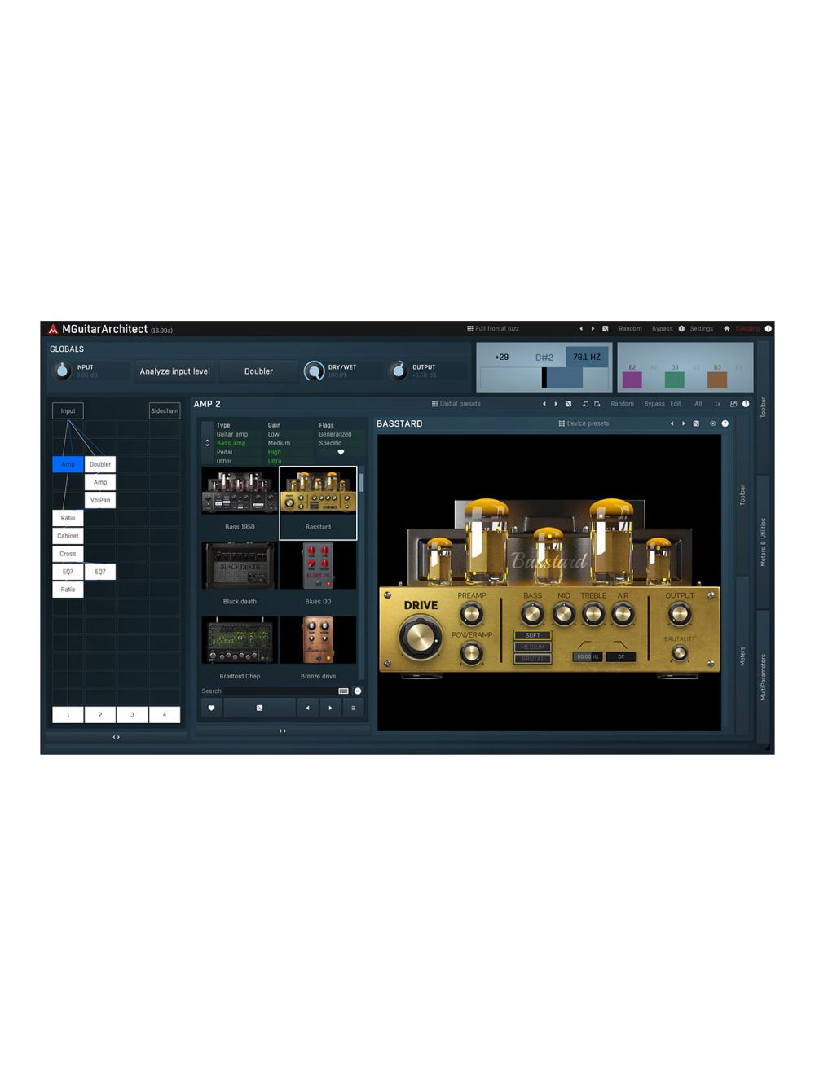Image resolution: width=815 pixels, height=1075 pixels.
Task: Go to next device with right arrow
Action: click(x=330, y=708)
